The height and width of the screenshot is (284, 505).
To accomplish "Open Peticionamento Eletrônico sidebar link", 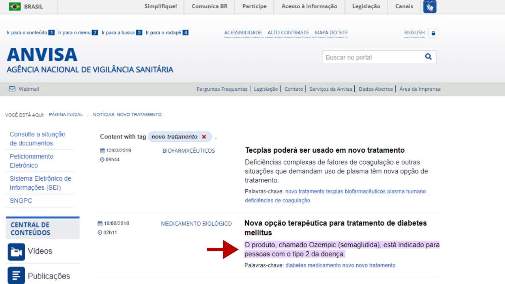I will click(32, 161).
